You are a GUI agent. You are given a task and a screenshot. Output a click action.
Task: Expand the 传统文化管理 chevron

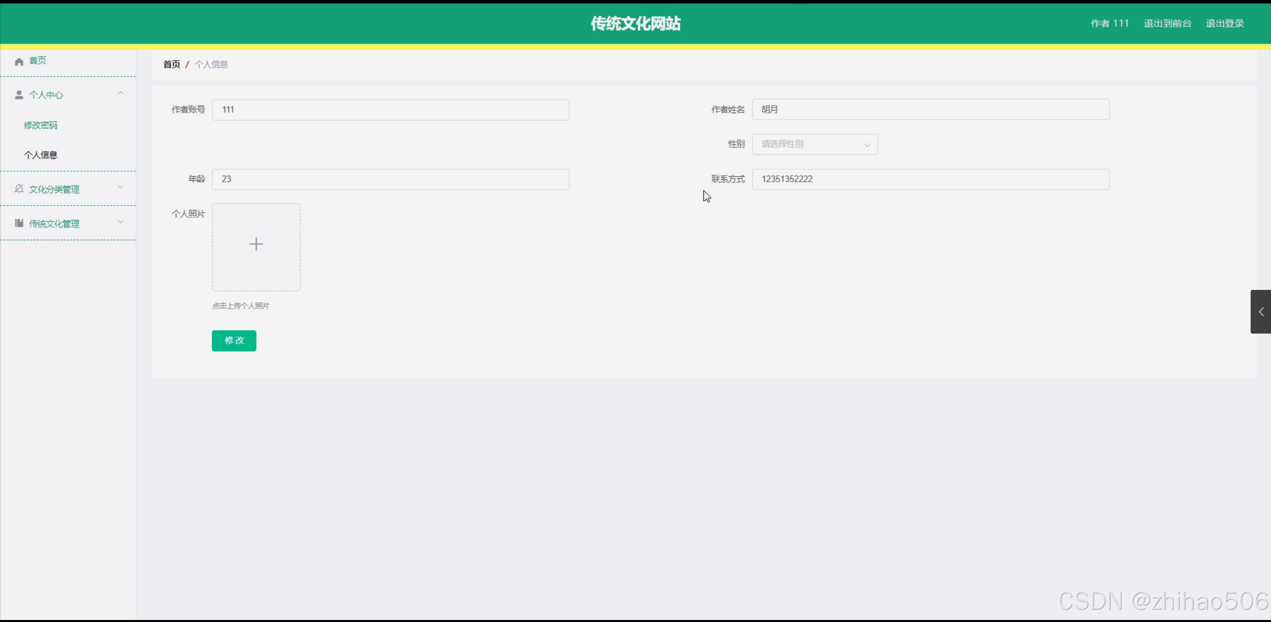[120, 222]
